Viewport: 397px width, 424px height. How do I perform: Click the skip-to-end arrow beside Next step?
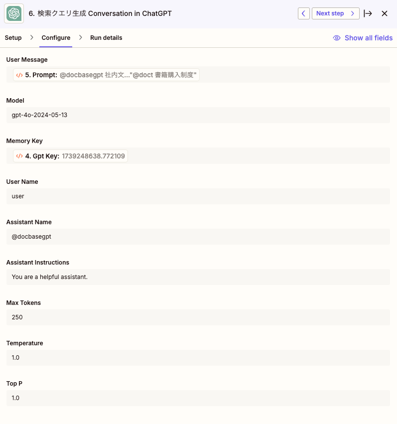(368, 13)
